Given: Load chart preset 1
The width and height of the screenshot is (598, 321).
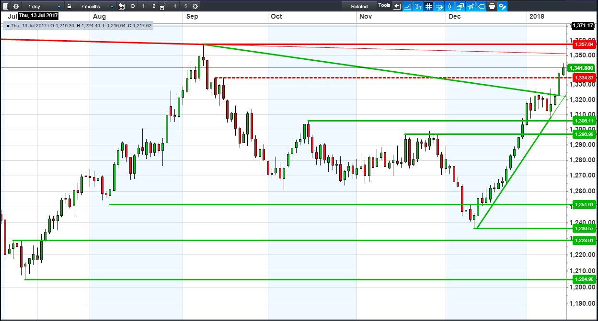Looking at the screenshot, I should click(143, 6).
